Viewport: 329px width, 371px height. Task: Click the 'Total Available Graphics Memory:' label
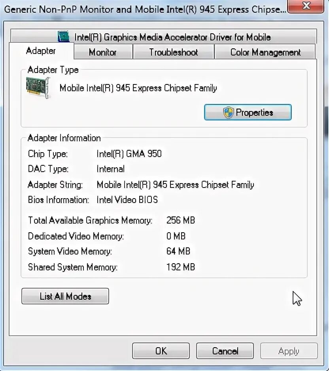pos(90,220)
